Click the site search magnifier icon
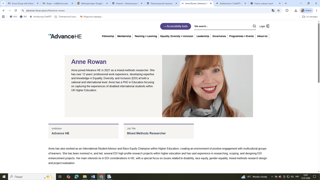Viewport: 320px width, 180px height. coord(254,26)
